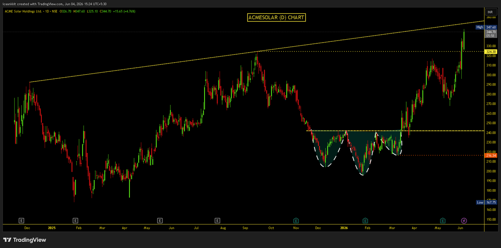Click the INR currency label
The image size is (501, 248).
pyautogui.click(x=490, y=12)
